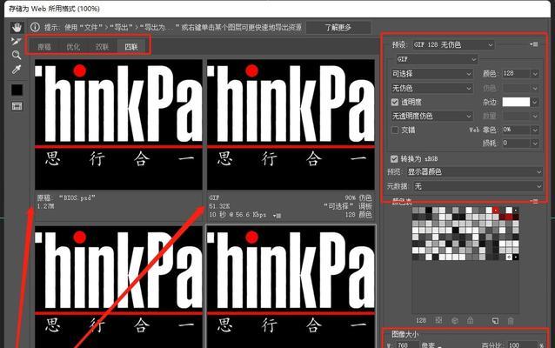Click the 原稿 "BIOS.psd" label
555x348 pixels.
(x=66, y=197)
